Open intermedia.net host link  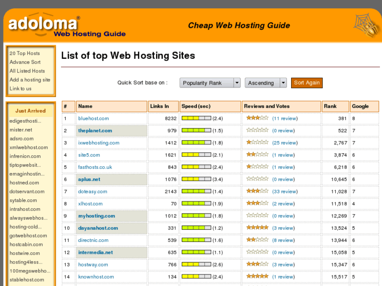pyautogui.click(x=96, y=252)
